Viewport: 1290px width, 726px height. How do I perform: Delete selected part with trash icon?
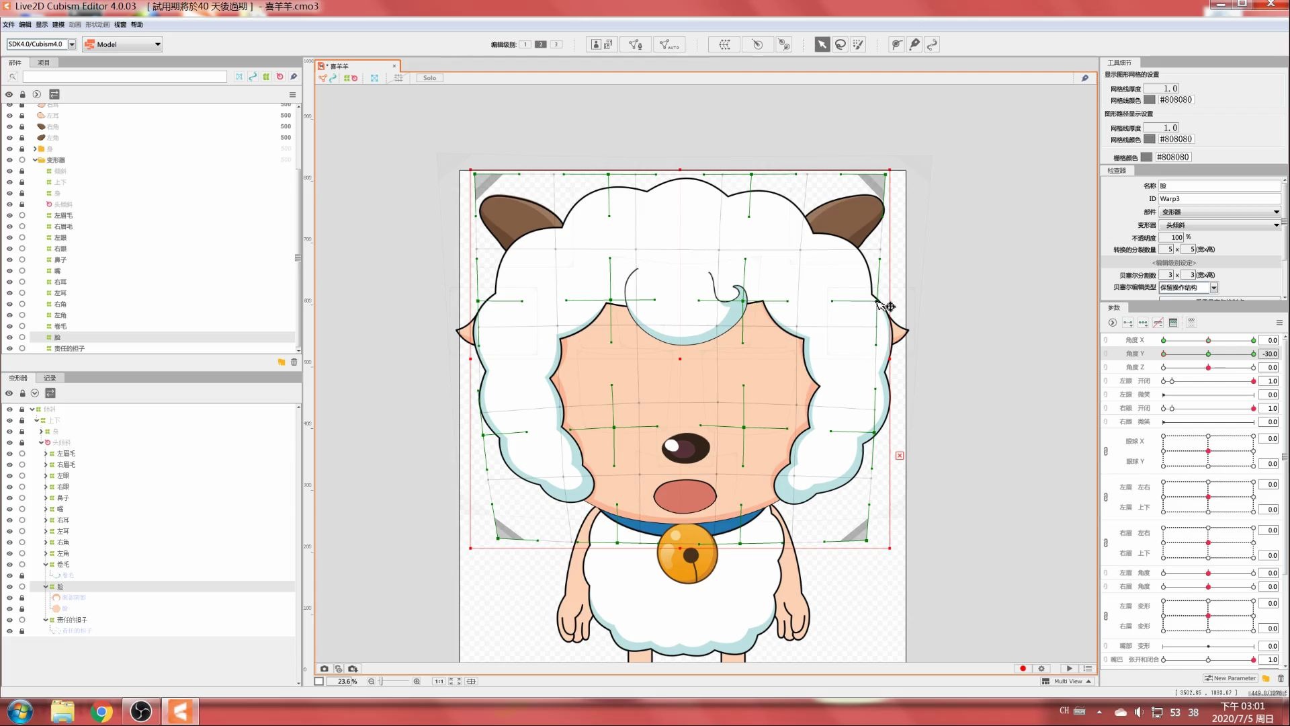click(x=294, y=362)
